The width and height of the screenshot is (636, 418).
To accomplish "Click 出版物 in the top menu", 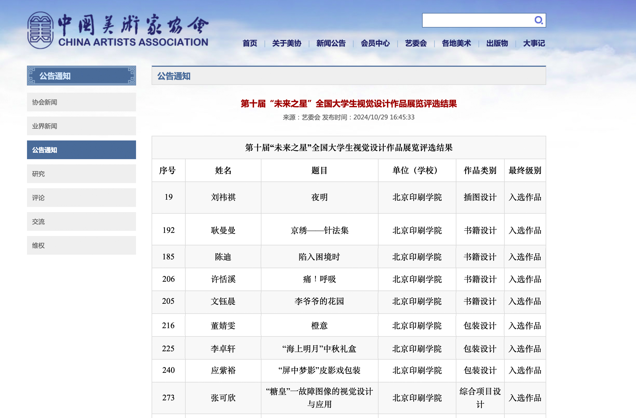I will [x=497, y=43].
